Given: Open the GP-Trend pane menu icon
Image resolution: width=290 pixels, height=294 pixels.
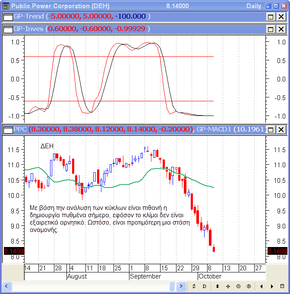Looking at the screenshot, I should point(7,17).
